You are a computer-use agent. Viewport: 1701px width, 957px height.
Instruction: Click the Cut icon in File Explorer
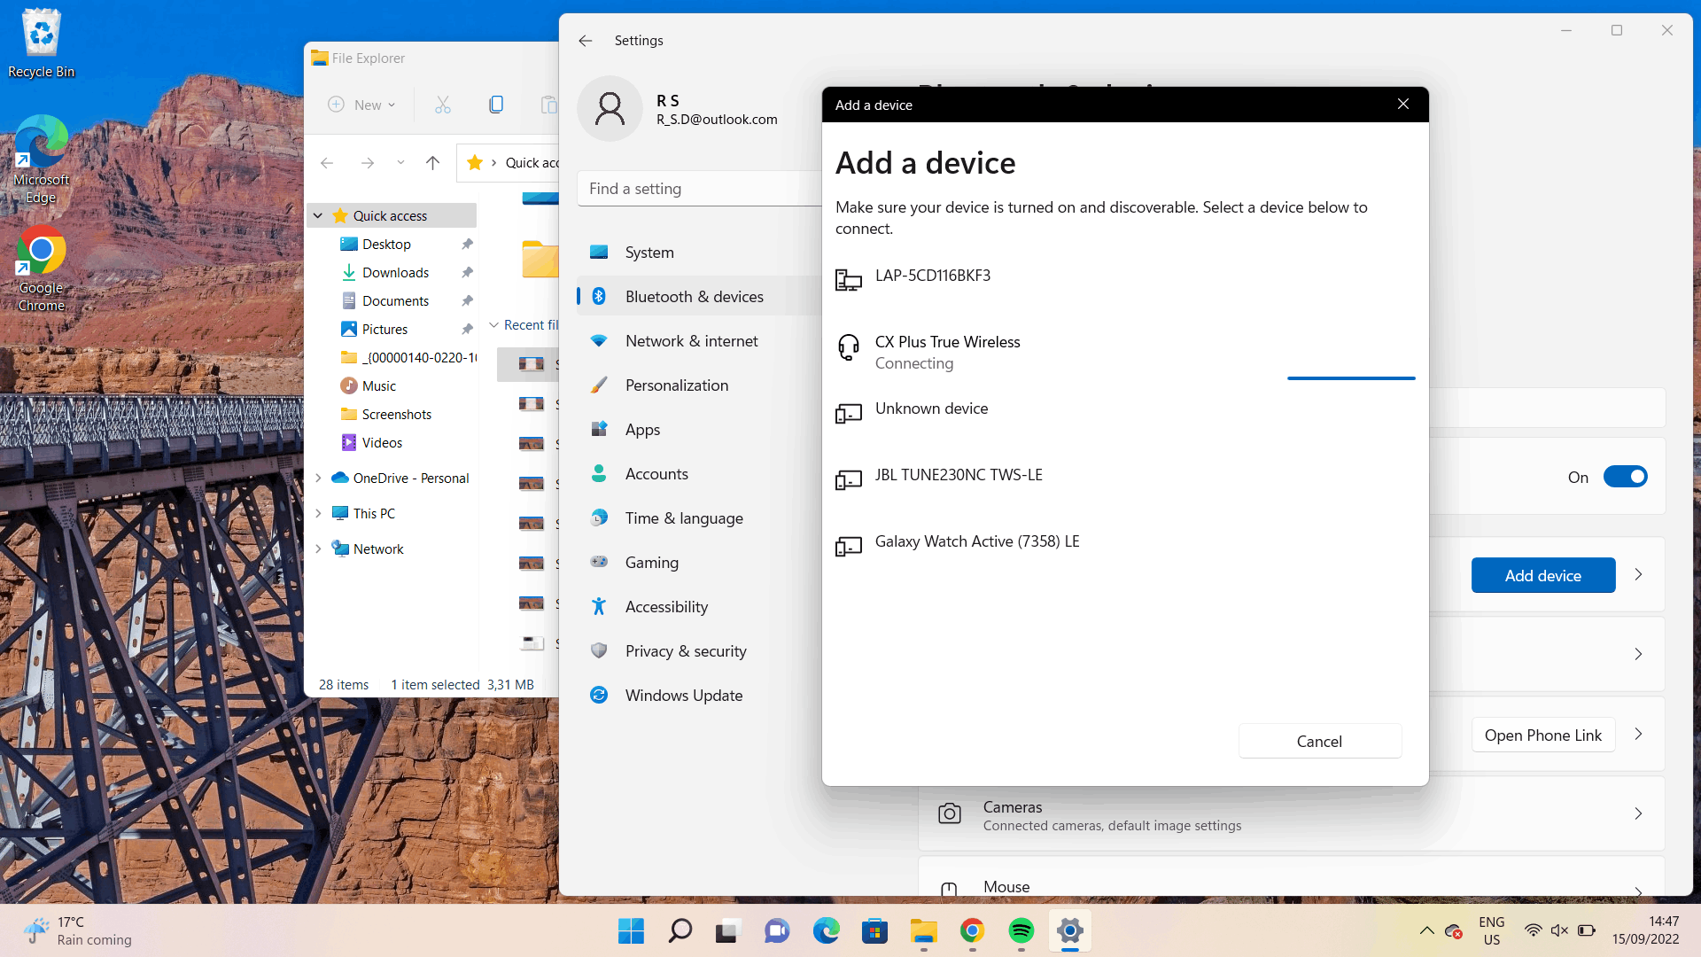443,105
